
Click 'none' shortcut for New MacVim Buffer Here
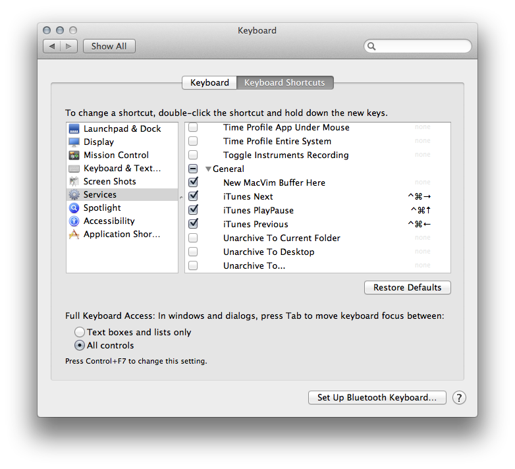tap(422, 182)
